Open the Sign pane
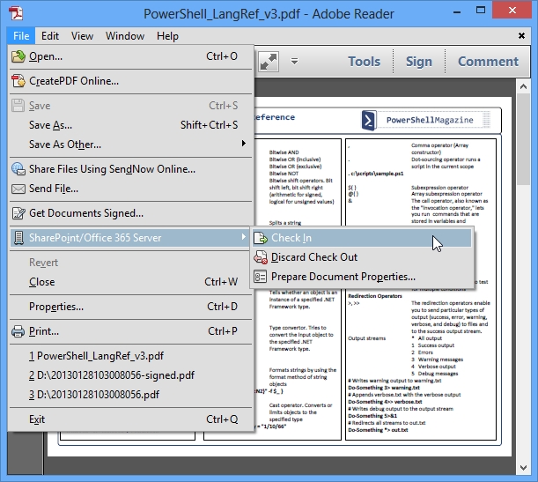The width and height of the screenshot is (538, 482). 419,62
